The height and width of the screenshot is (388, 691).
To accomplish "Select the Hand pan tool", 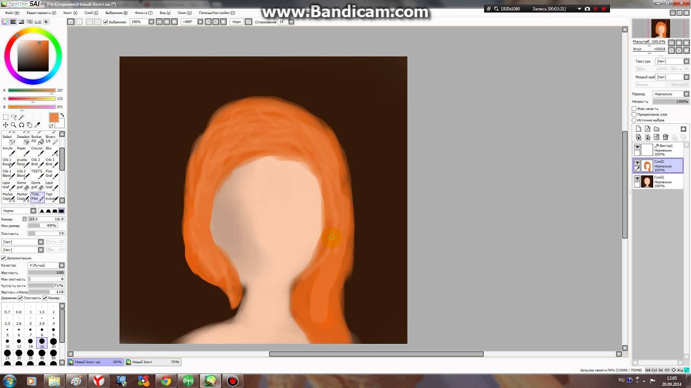I will click(29, 125).
